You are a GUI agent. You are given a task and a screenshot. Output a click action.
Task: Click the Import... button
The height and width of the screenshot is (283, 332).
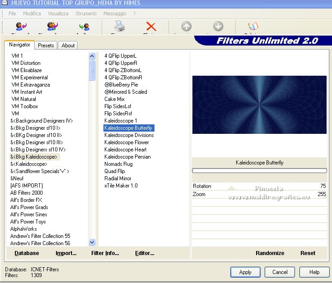[x=66, y=253]
